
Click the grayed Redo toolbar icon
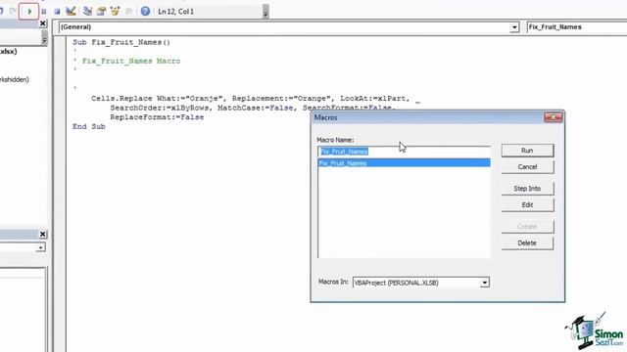13,11
